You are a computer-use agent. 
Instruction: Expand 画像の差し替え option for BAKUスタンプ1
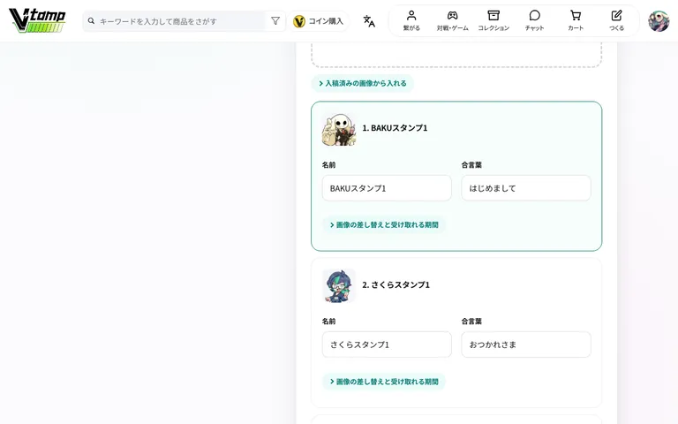pyautogui.click(x=384, y=225)
